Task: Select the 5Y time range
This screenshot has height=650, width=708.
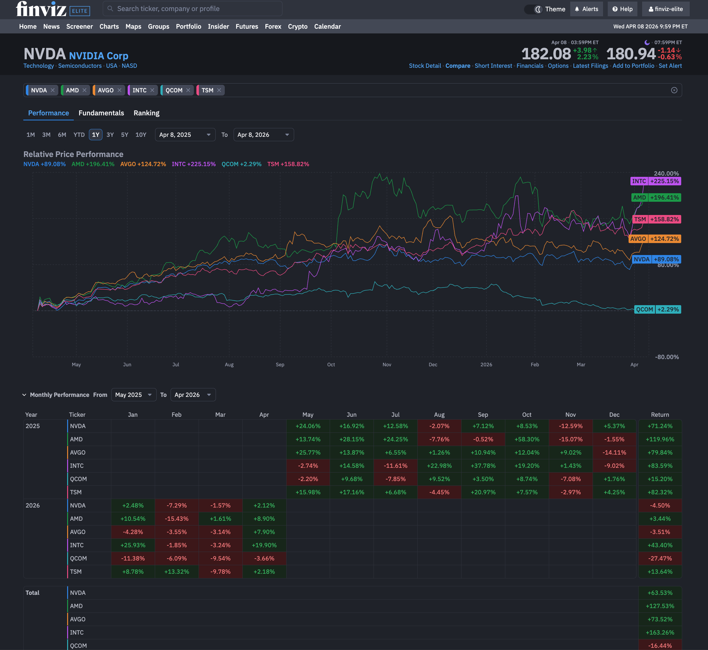Action: pyautogui.click(x=125, y=135)
